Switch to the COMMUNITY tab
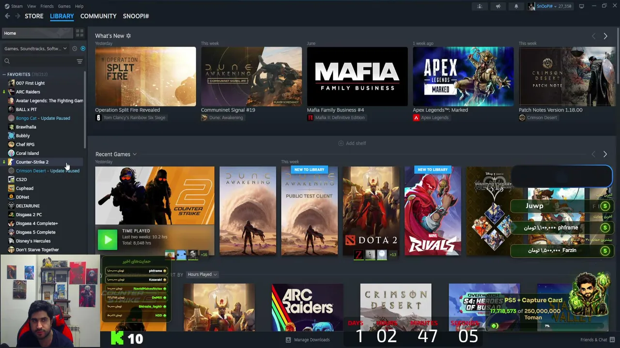Image resolution: width=620 pixels, height=348 pixels. click(x=98, y=16)
